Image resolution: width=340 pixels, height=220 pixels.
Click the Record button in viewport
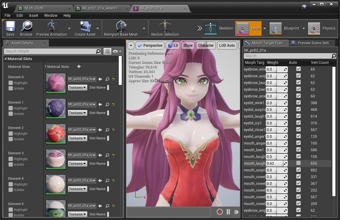(220, 212)
